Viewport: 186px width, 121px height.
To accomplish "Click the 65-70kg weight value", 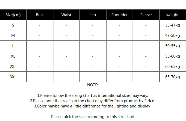I will 173,77.
